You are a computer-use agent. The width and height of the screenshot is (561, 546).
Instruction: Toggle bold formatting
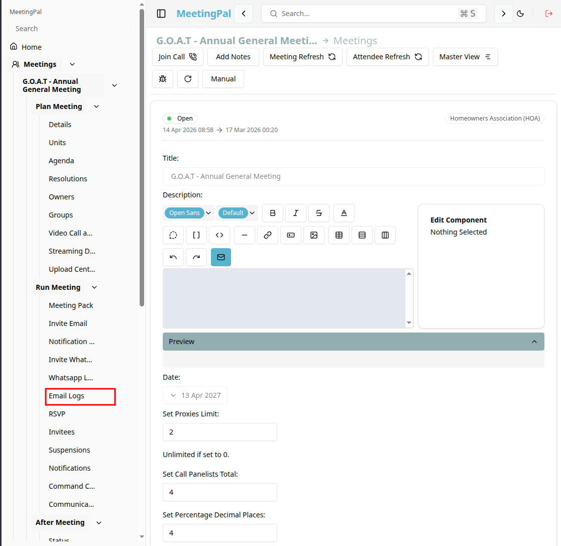(x=273, y=213)
